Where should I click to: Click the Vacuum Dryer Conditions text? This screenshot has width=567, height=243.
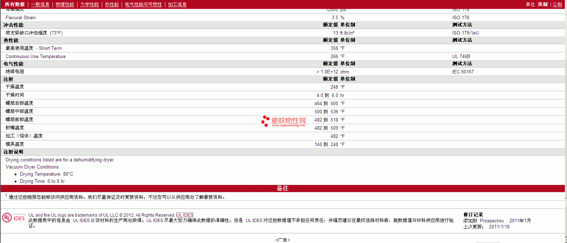32,167
